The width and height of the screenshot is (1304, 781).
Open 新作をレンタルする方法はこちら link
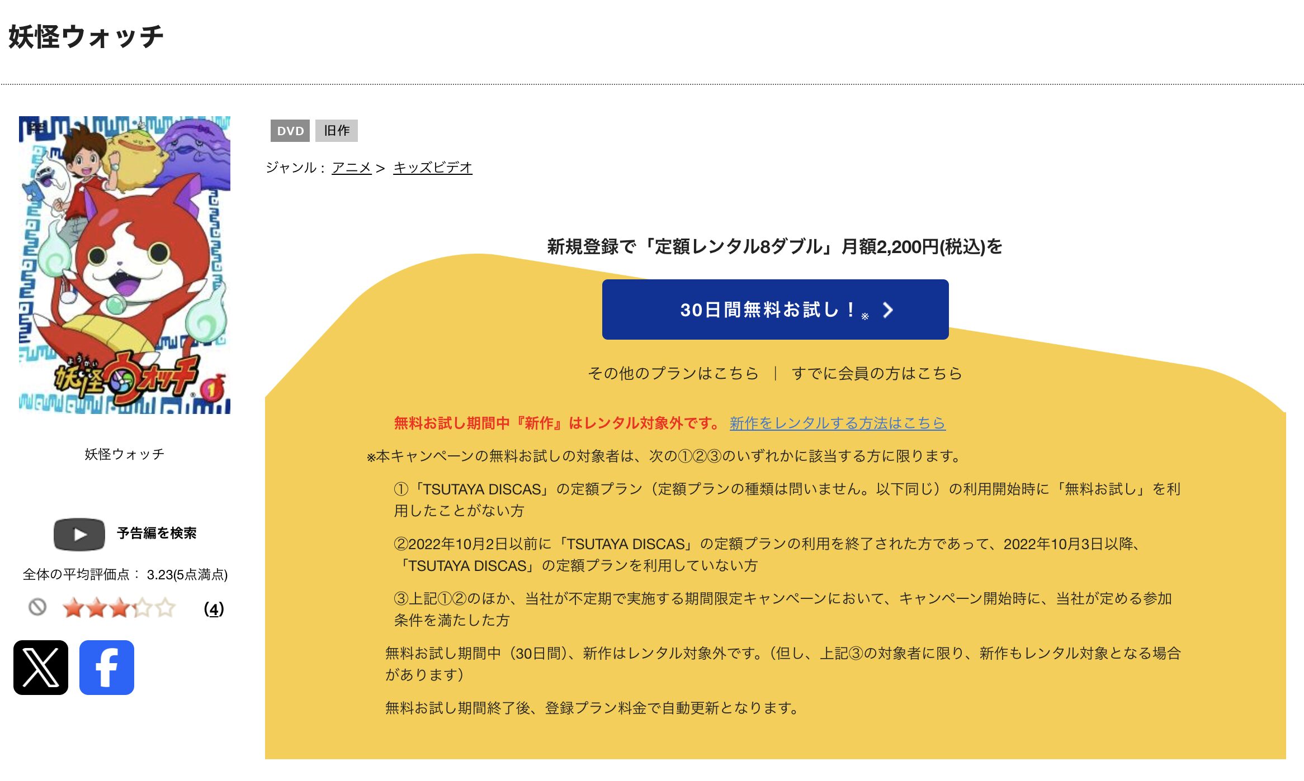pyautogui.click(x=837, y=423)
